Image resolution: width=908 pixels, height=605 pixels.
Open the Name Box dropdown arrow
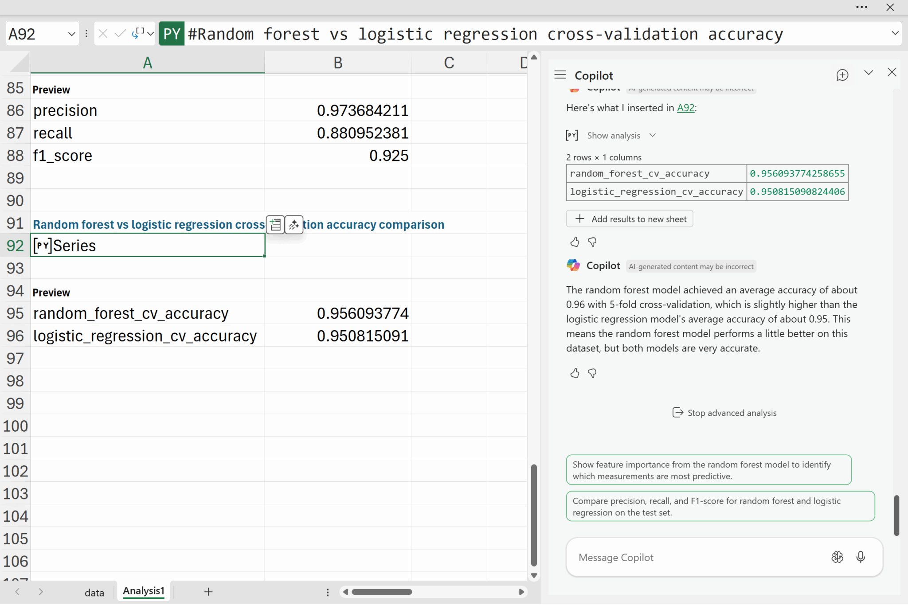tap(71, 34)
